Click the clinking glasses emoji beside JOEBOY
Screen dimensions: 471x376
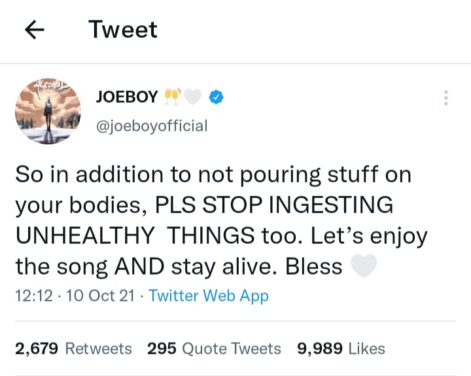pyautogui.click(x=172, y=97)
